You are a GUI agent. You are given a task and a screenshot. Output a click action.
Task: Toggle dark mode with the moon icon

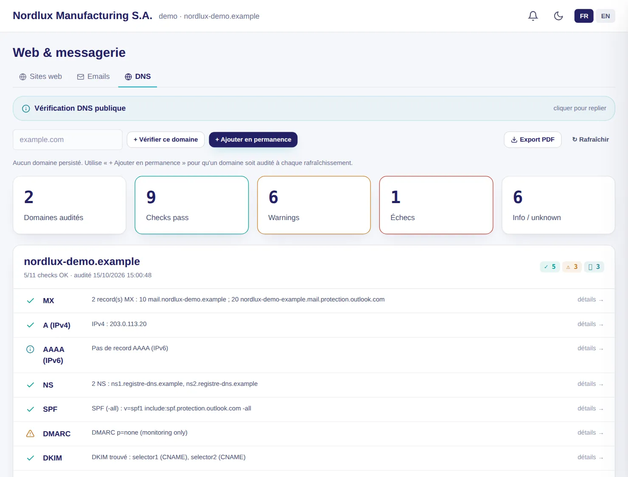(x=558, y=16)
